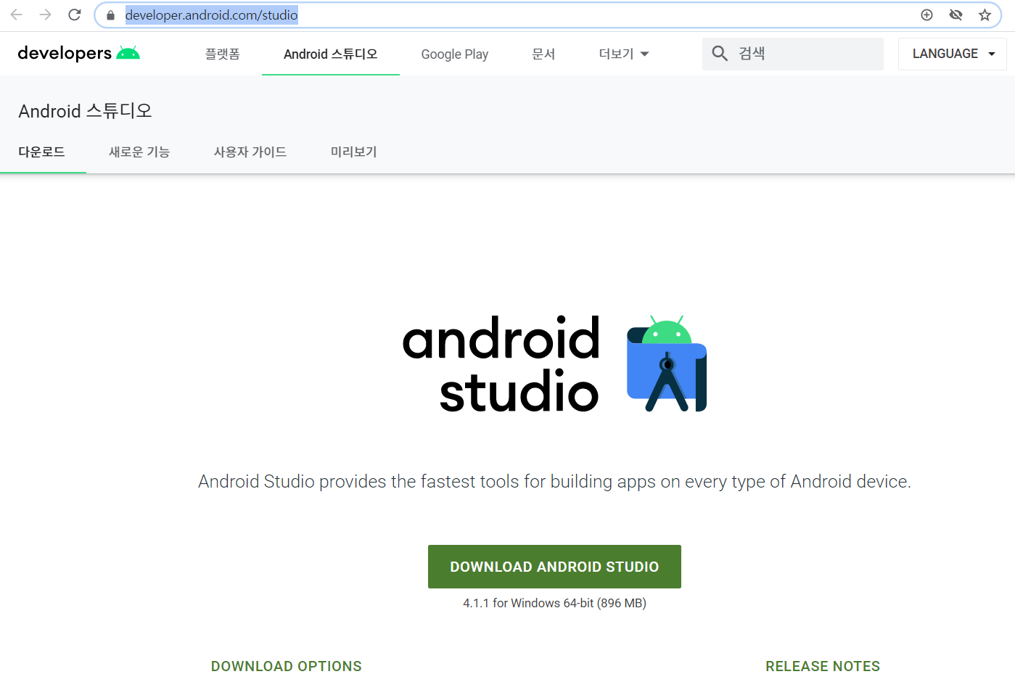Viewport: 1015px width, 690px height.
Task: Click the developers Android logo
Action: (x=78, y=53)
